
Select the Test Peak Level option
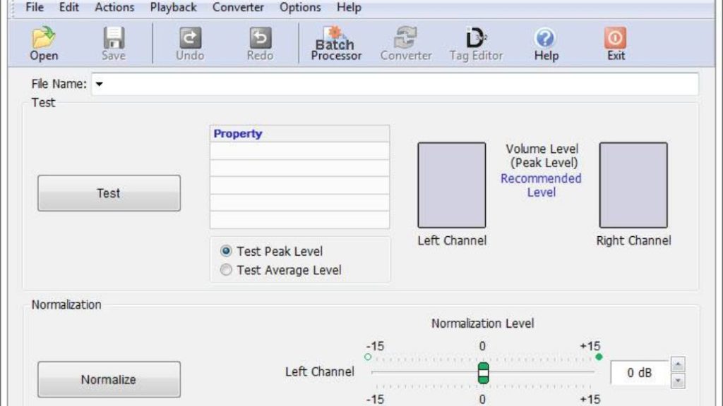(x=227, y=251)
